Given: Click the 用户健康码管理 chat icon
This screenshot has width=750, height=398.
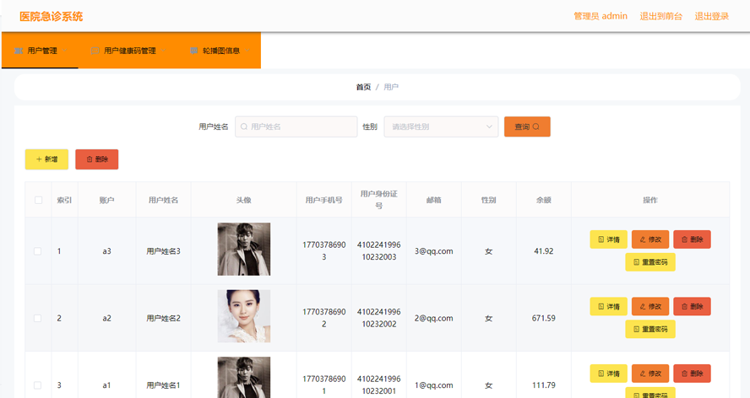Looking at the screenshot, I should click(x=95, y=51).
